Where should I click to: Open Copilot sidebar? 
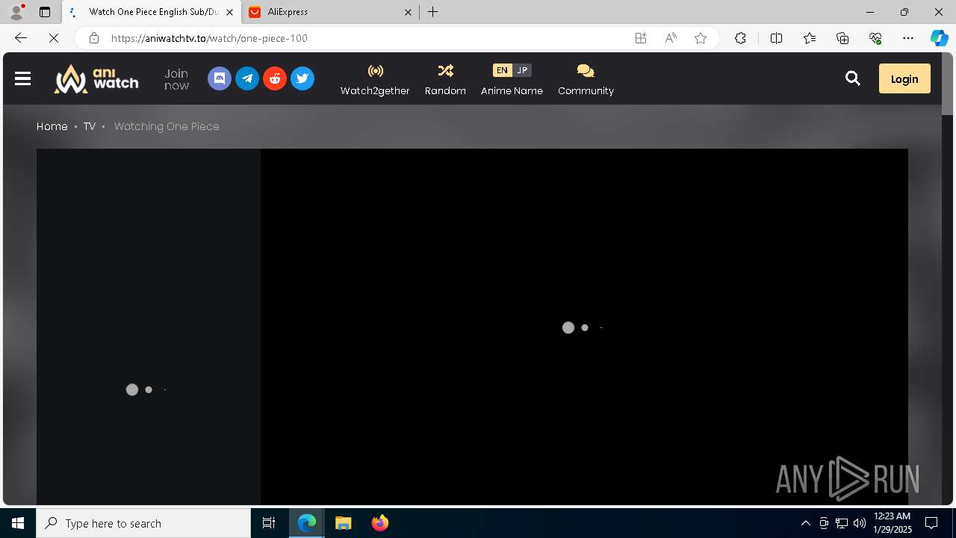[x=939, y=38]
